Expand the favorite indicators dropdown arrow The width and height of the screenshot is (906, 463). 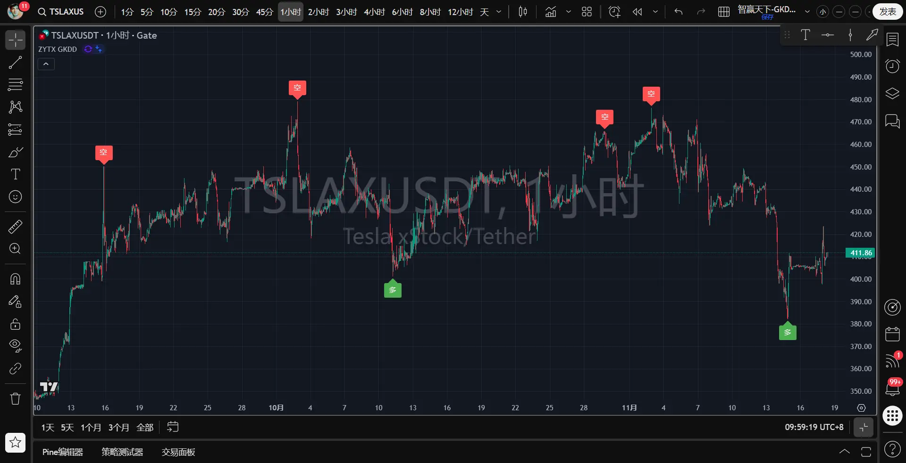coord(569,12)
